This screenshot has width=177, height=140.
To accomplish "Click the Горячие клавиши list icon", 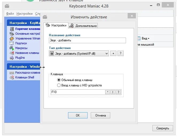I will tap(12, 29).
